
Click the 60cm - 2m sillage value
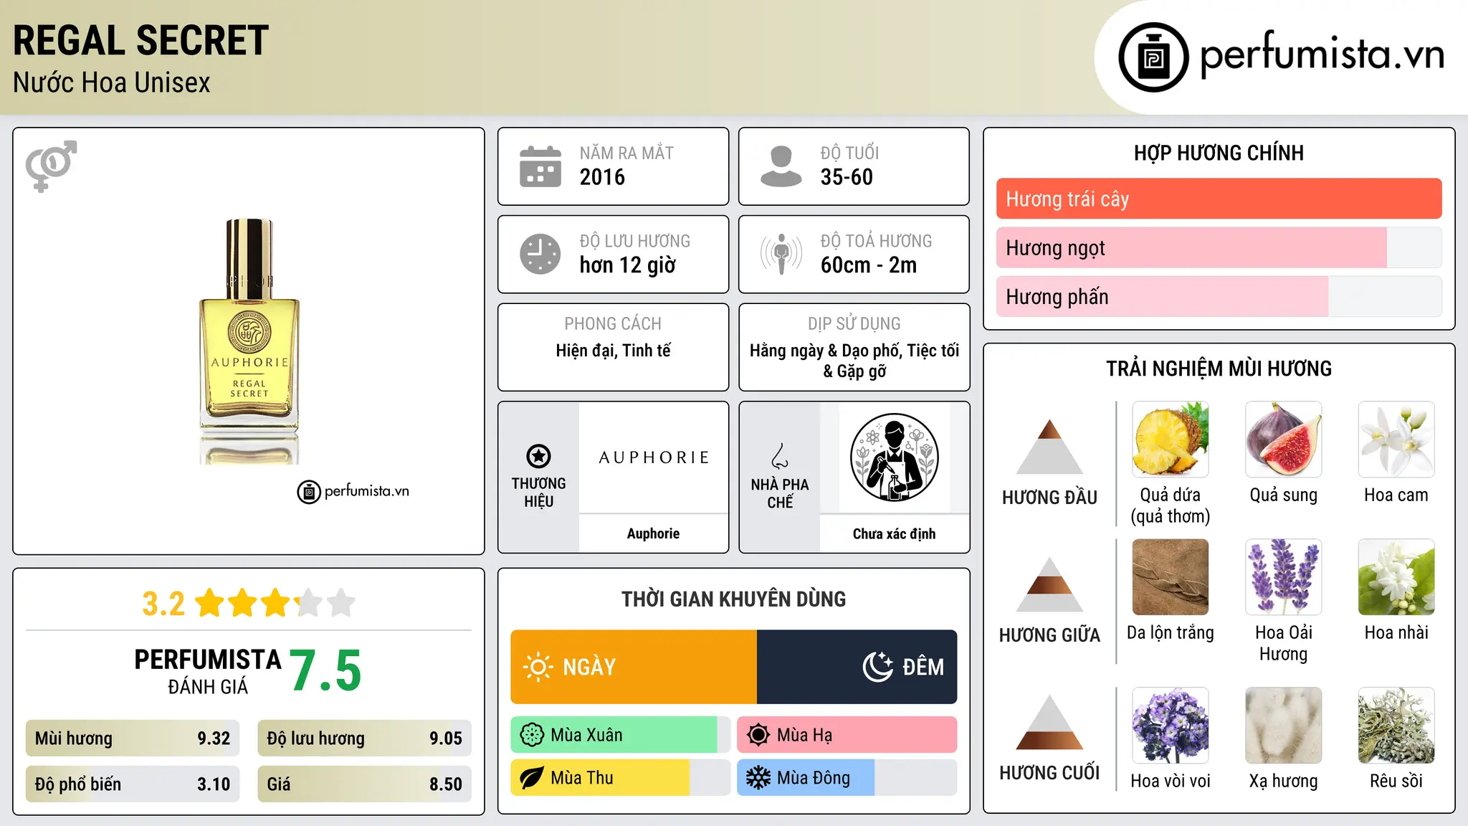pos(869,265)
